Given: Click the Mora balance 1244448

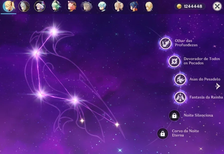Looking at the screenshot, I should (x=193, y=6).
